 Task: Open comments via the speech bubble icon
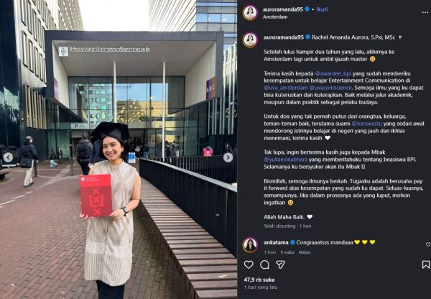pyautogui.click(x=264, y=264)
